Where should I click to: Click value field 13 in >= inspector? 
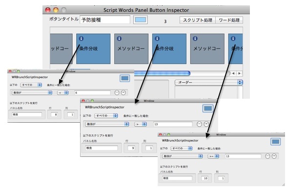pyautogui.click(x=243, y=156)
